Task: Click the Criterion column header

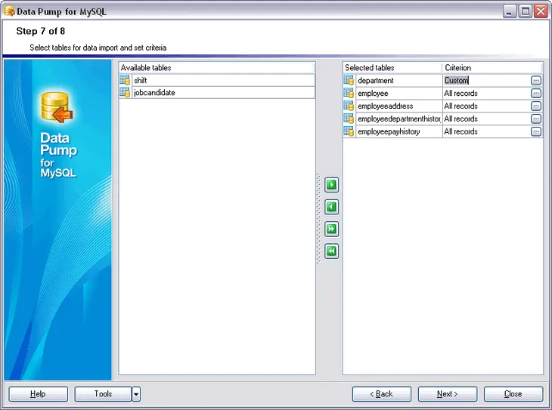Action: pyautogui.click(x=492, y=67)
